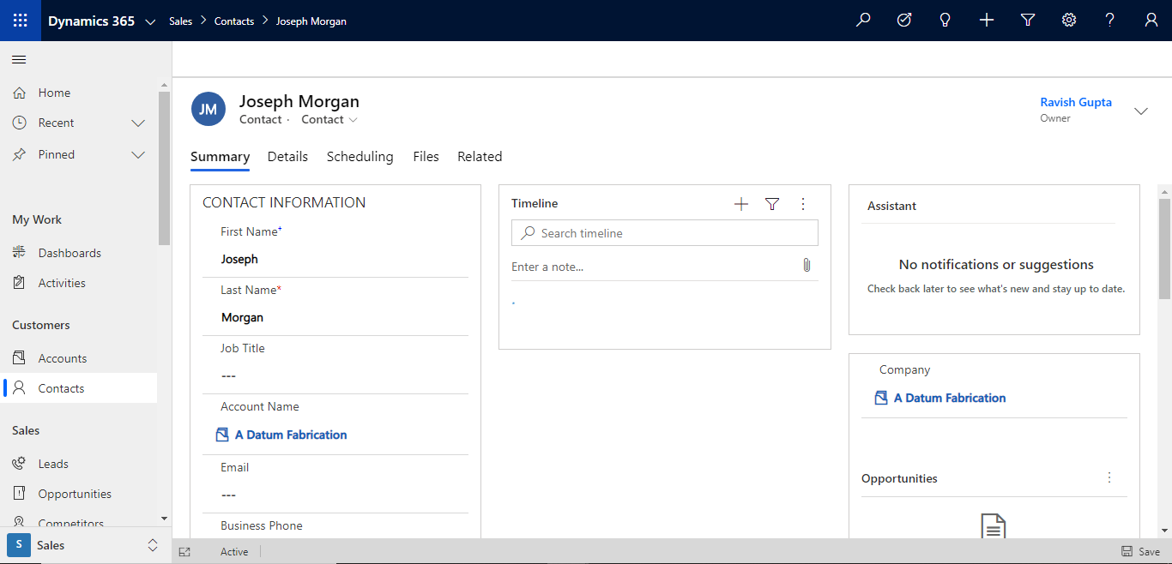Click the main form vertical scrollbar
Image resolution: width=1172 pixels, height=564 pixels.
[x=1164, y=249]
